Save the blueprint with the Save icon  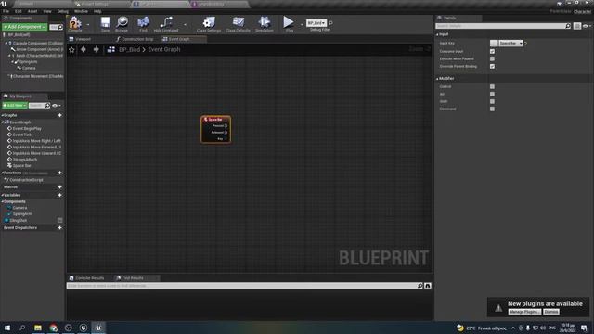click(x=105, y=23)
